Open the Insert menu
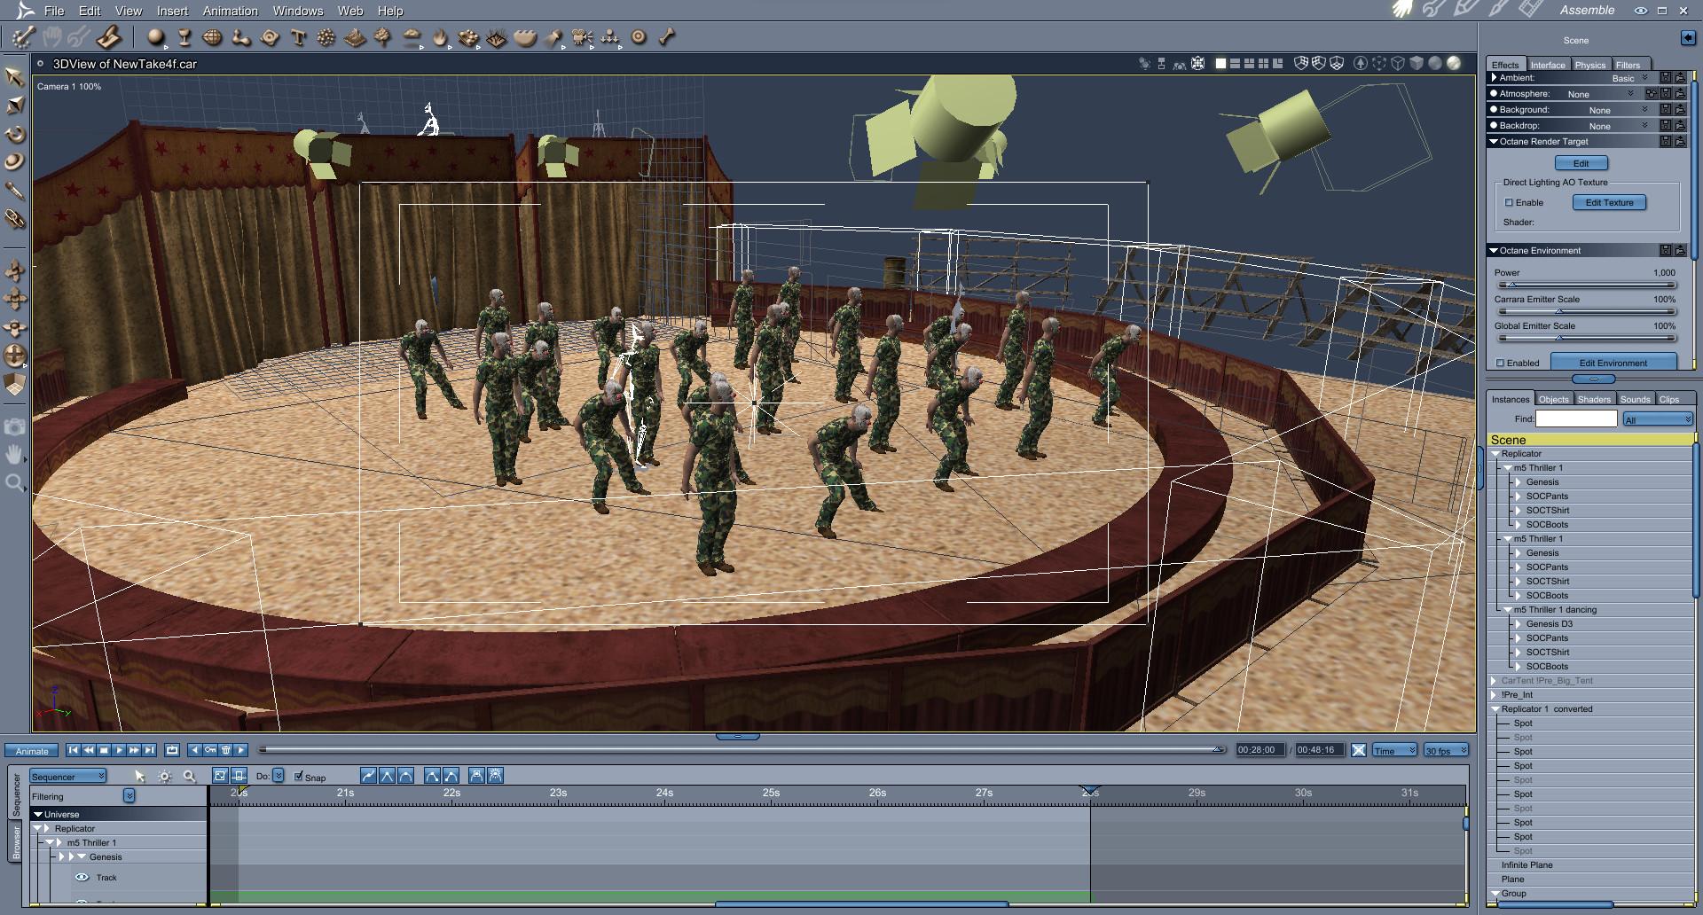The image size is (1703, 915). coord(172,11)
